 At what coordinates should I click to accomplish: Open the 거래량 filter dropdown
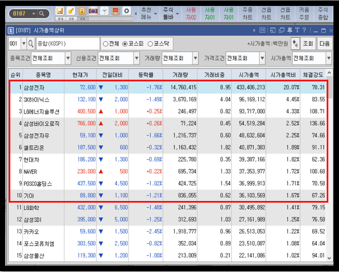[x=195, y=58]
